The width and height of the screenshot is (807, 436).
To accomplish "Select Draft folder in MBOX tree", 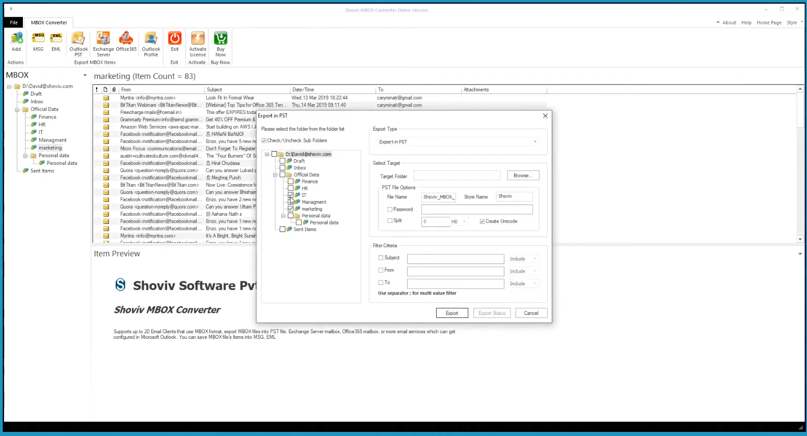I will (x=36, y=94).
